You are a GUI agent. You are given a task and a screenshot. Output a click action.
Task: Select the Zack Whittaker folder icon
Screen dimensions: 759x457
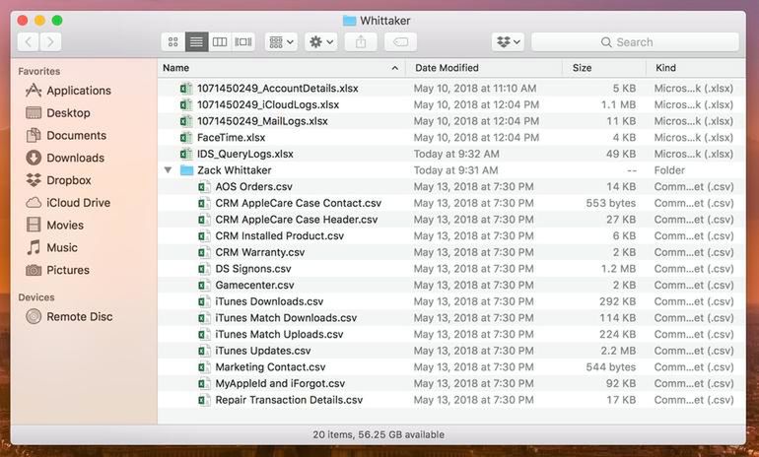[x=186, y=170]
